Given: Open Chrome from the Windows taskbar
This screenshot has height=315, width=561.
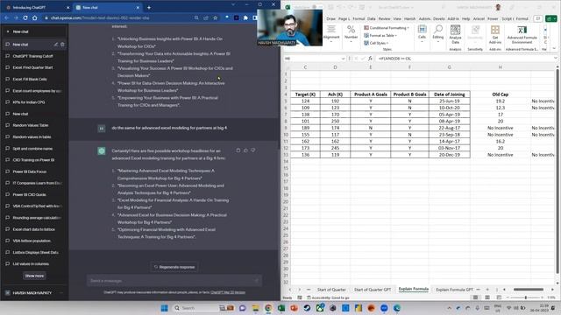Looking at the screenshot, I should [x=268, y=308].
